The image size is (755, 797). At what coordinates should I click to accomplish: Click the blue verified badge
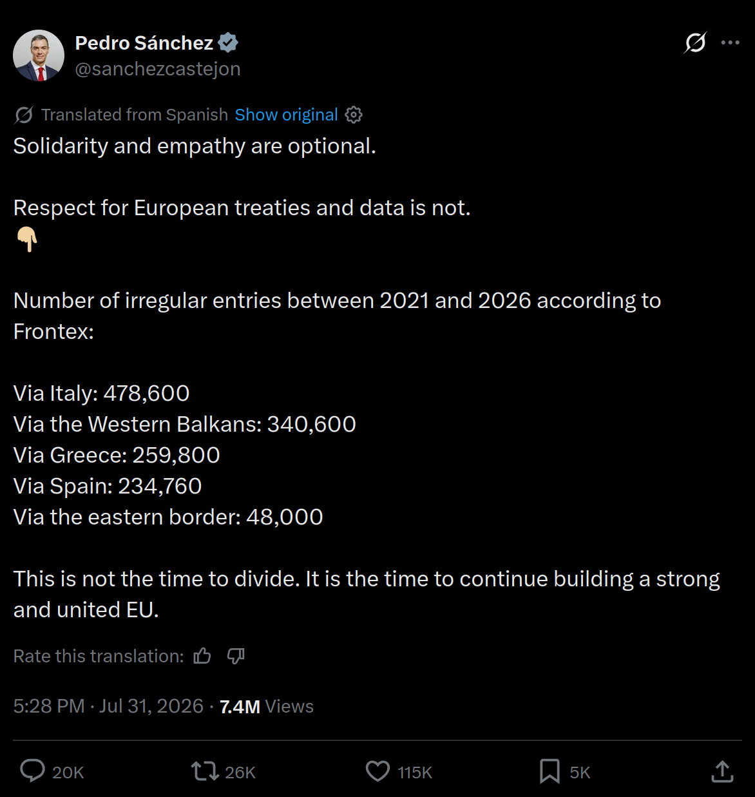point(228,43)
